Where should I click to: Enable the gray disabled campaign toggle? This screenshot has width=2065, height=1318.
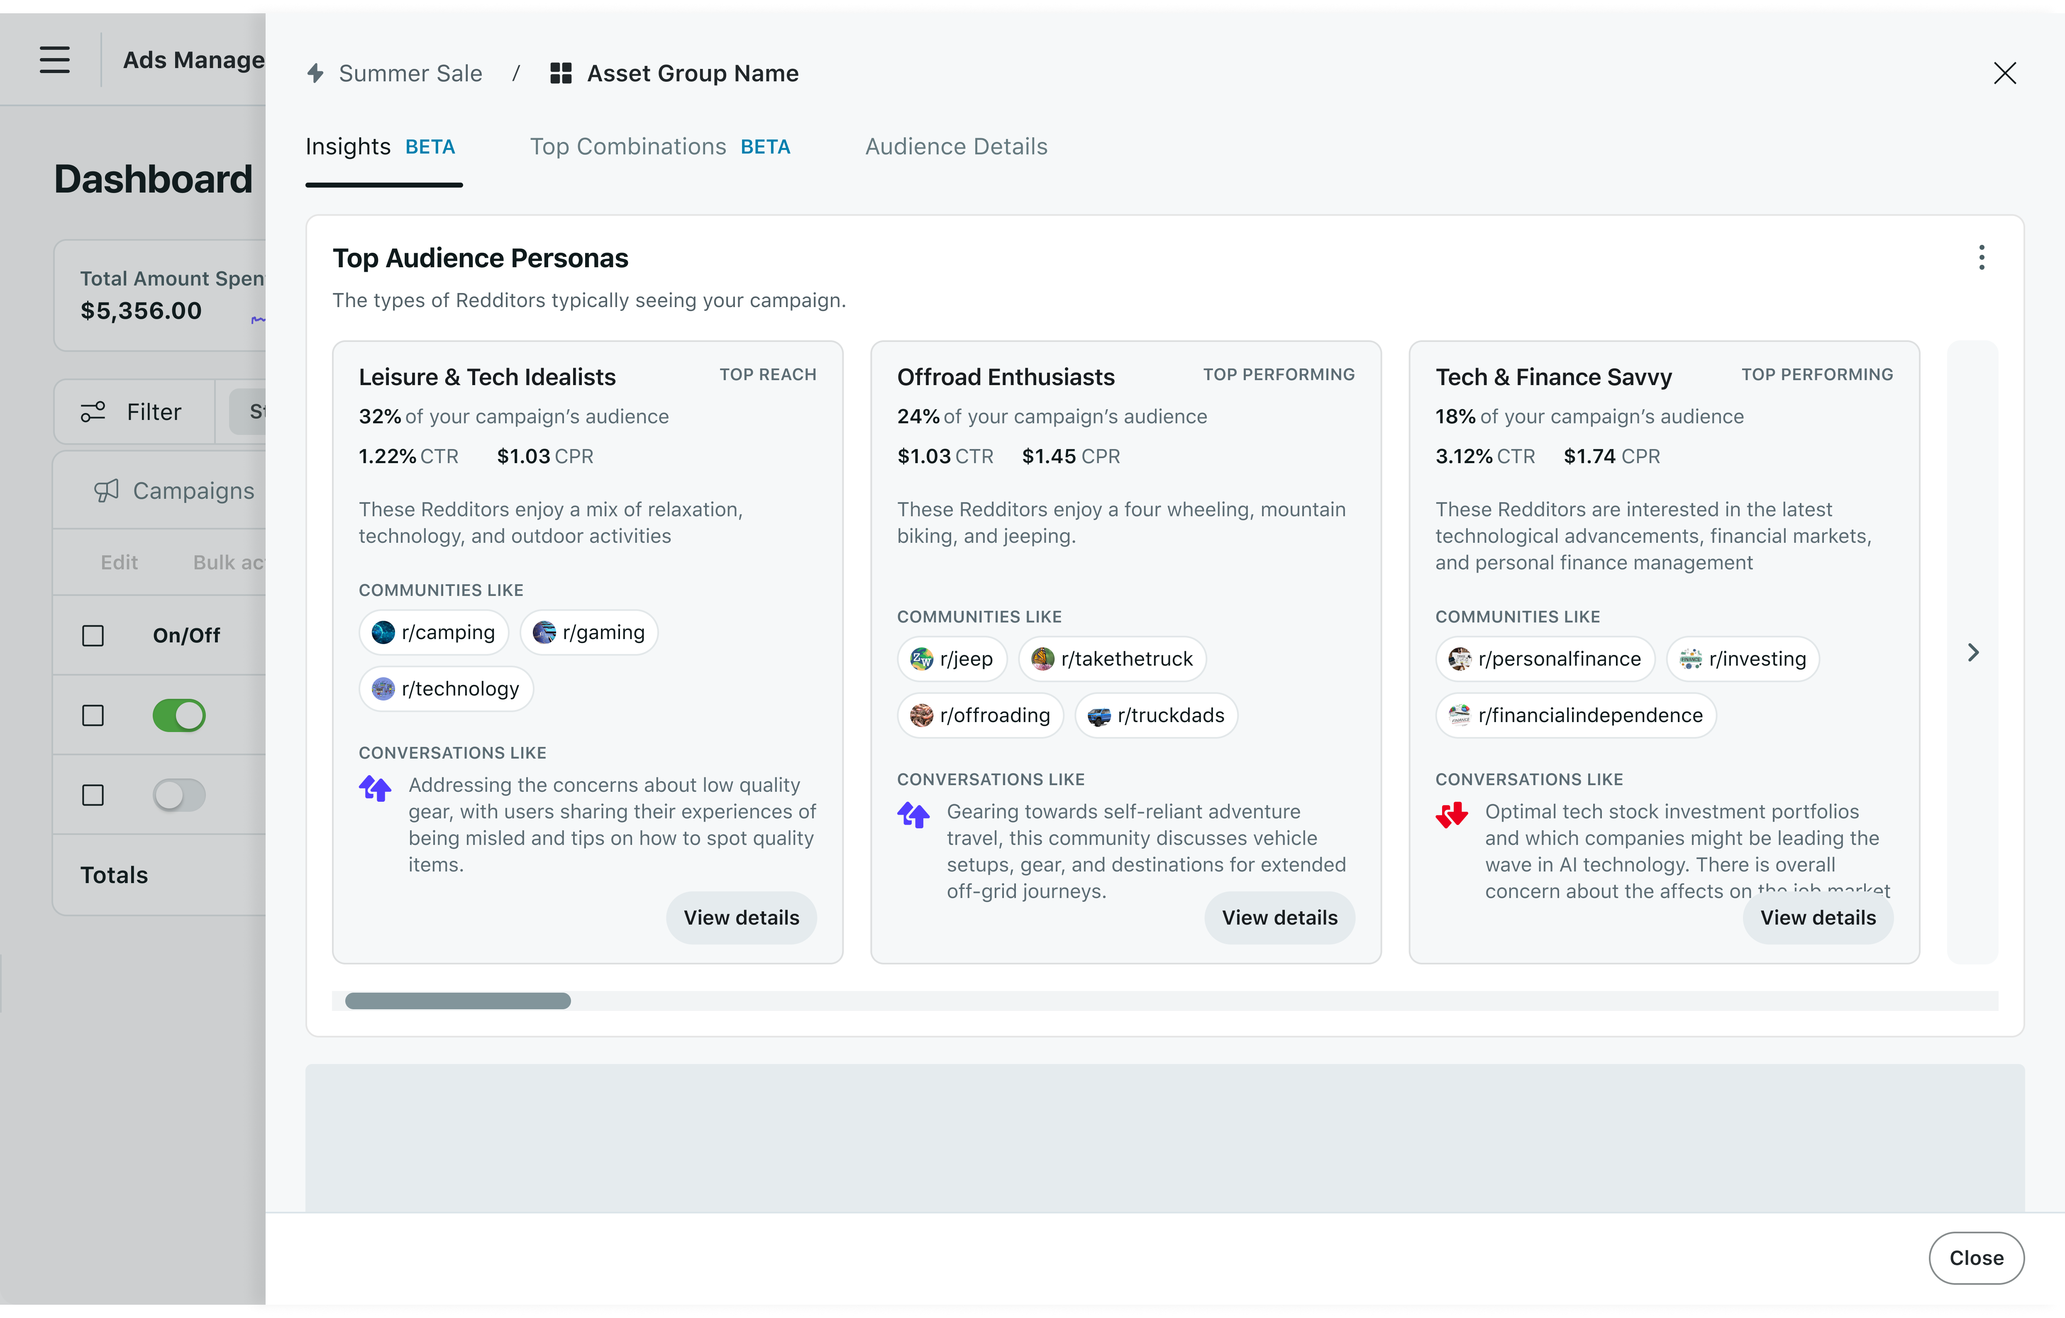click(x=179, y=795)
